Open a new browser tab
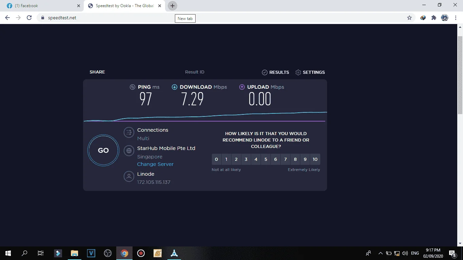The height and width of the screenshot is (260, 463). click(173, 6)
